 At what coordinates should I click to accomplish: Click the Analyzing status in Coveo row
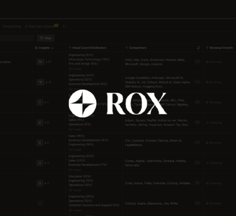tap(214, 163)
